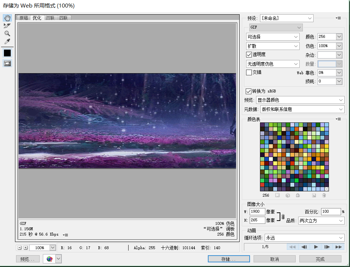Open the black eyedropper color swatch
Screen dimensions: 350x267
point(7,53)
